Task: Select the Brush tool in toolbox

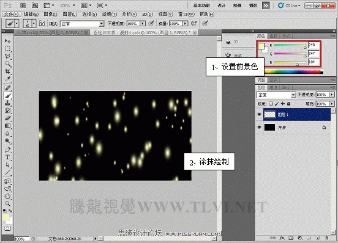Action: [x=7, y=95]
